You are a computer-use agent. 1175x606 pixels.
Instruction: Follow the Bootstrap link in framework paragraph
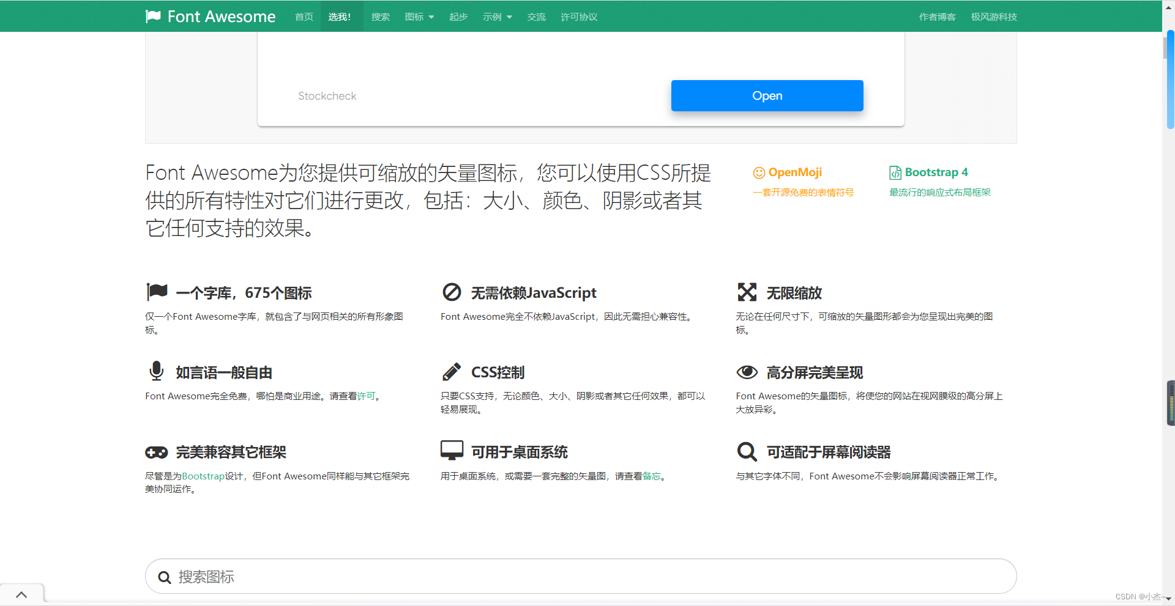pos(203,476)
